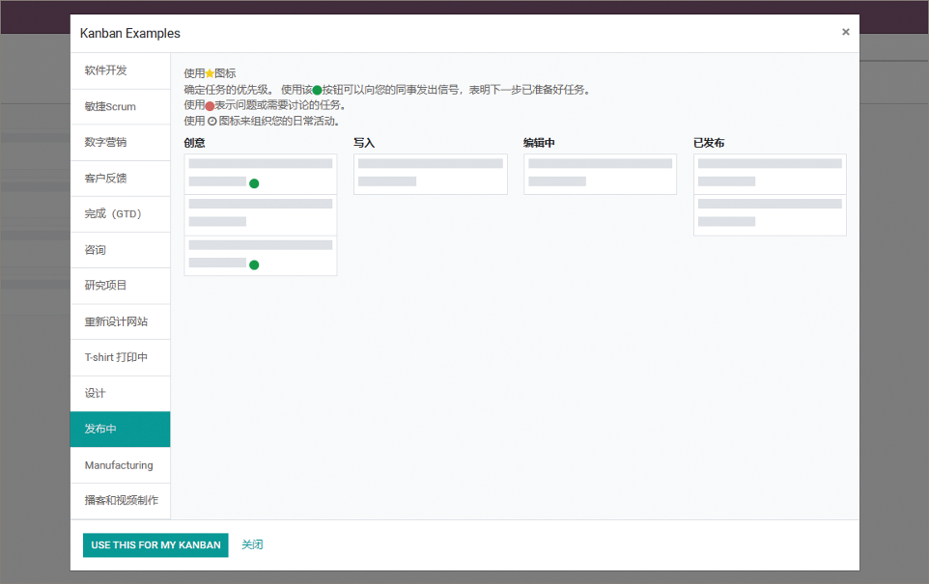Screen dimensions: 929x584
Task: Select 完成 (GTD) tab
Action: 120,214
